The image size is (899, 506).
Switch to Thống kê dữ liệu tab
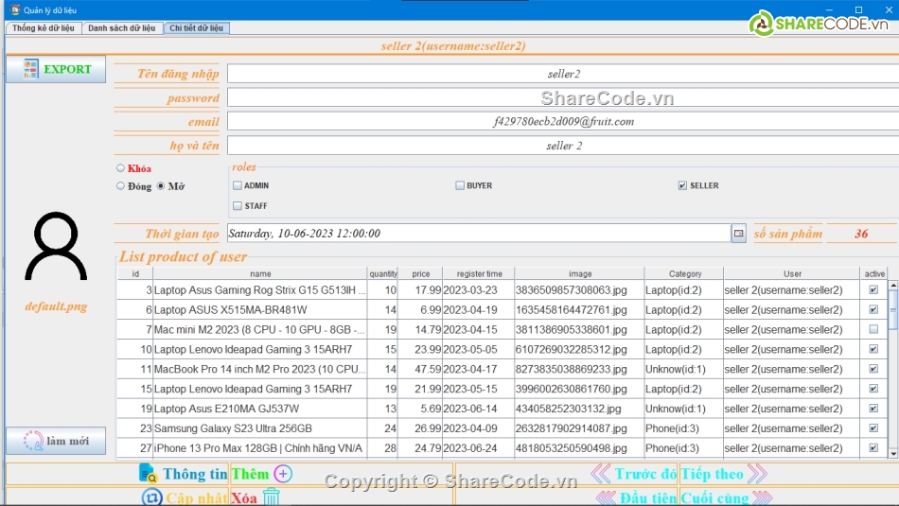point(43,28)
